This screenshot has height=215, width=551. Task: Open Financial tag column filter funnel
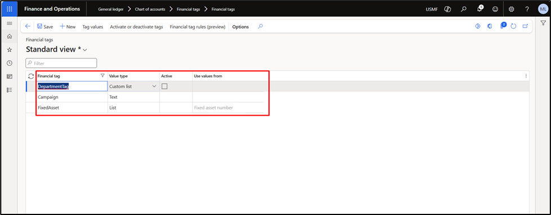tap(102, 75)
